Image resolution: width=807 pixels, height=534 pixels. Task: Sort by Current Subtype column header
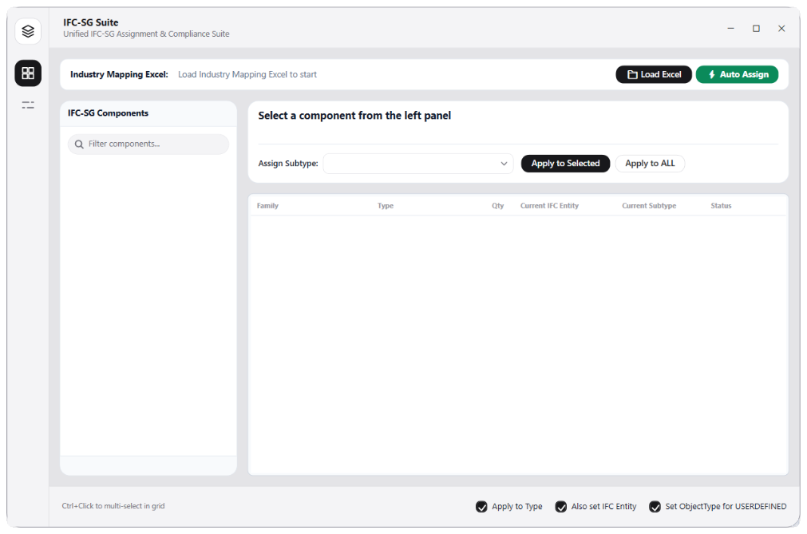tap(649, 206)
